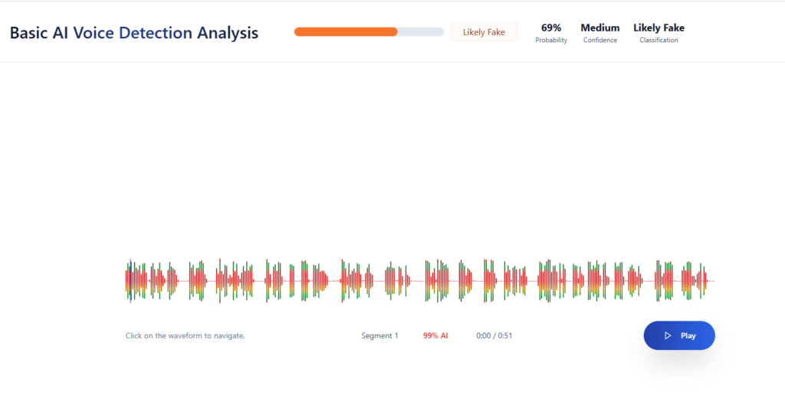The width and height of the screenshot is (785, 418).
Task: Click the blue playhead marker at waveform start
Action: pyautogui.click(x=130, y=281)
